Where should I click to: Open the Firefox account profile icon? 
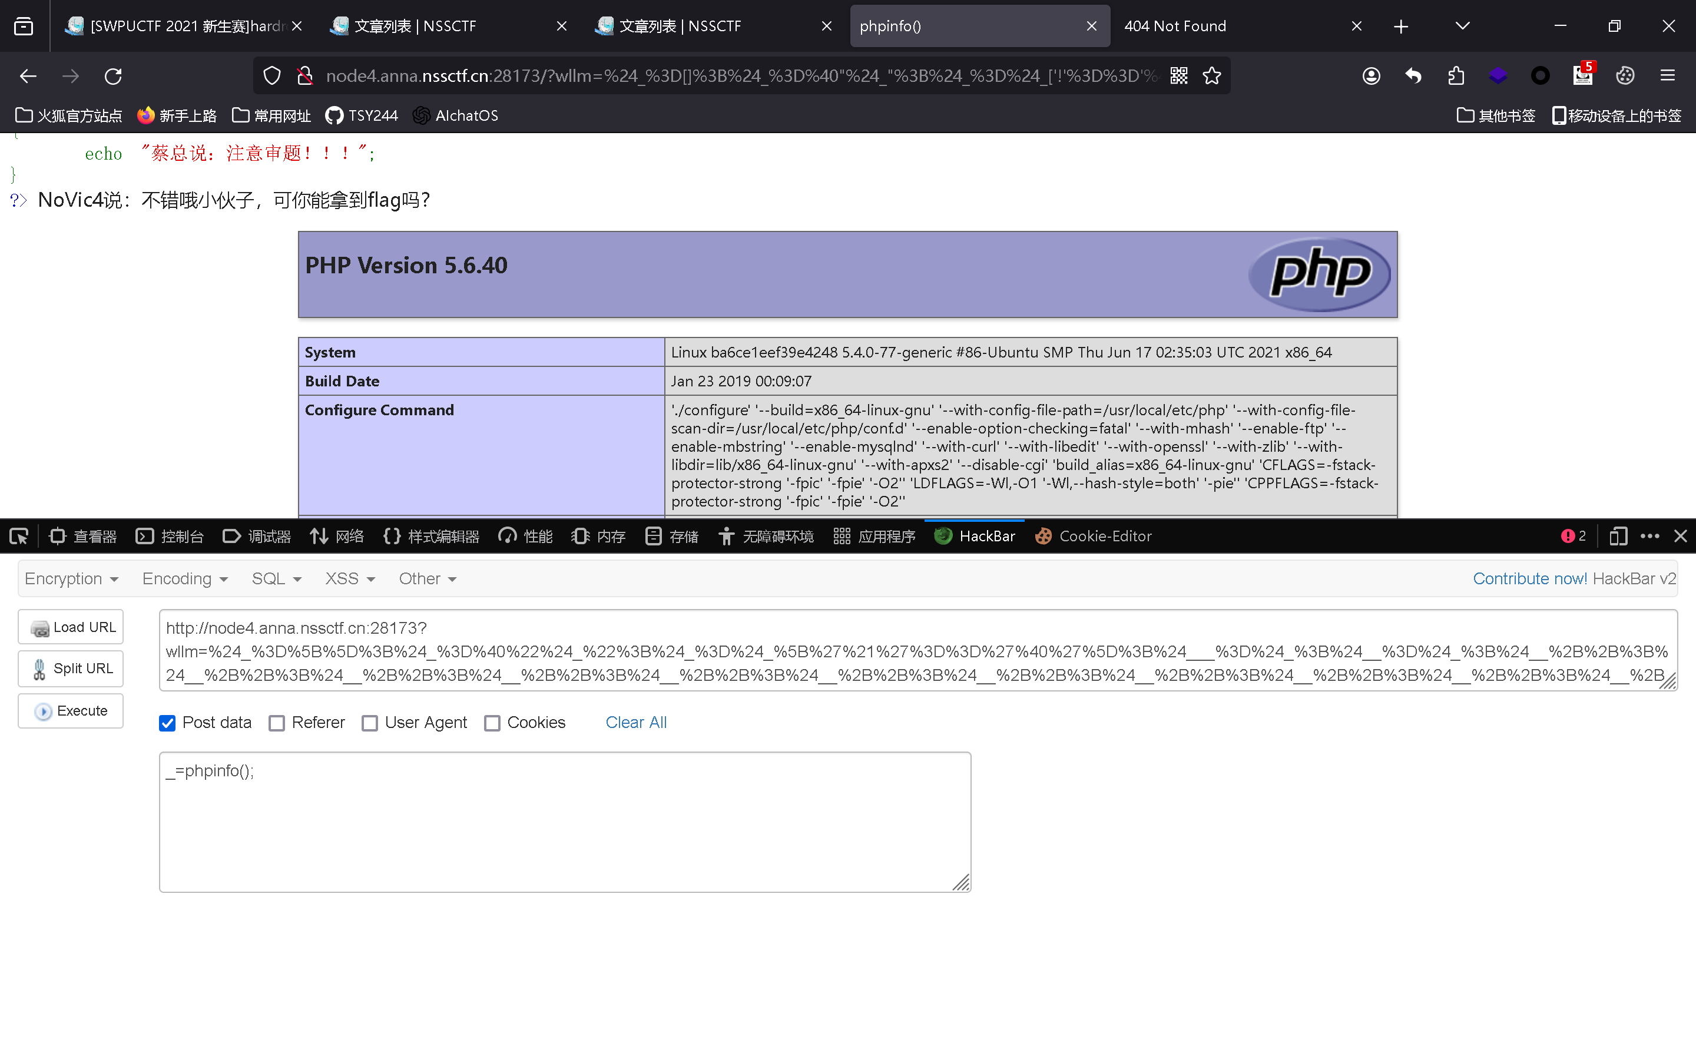[1371, 75]
